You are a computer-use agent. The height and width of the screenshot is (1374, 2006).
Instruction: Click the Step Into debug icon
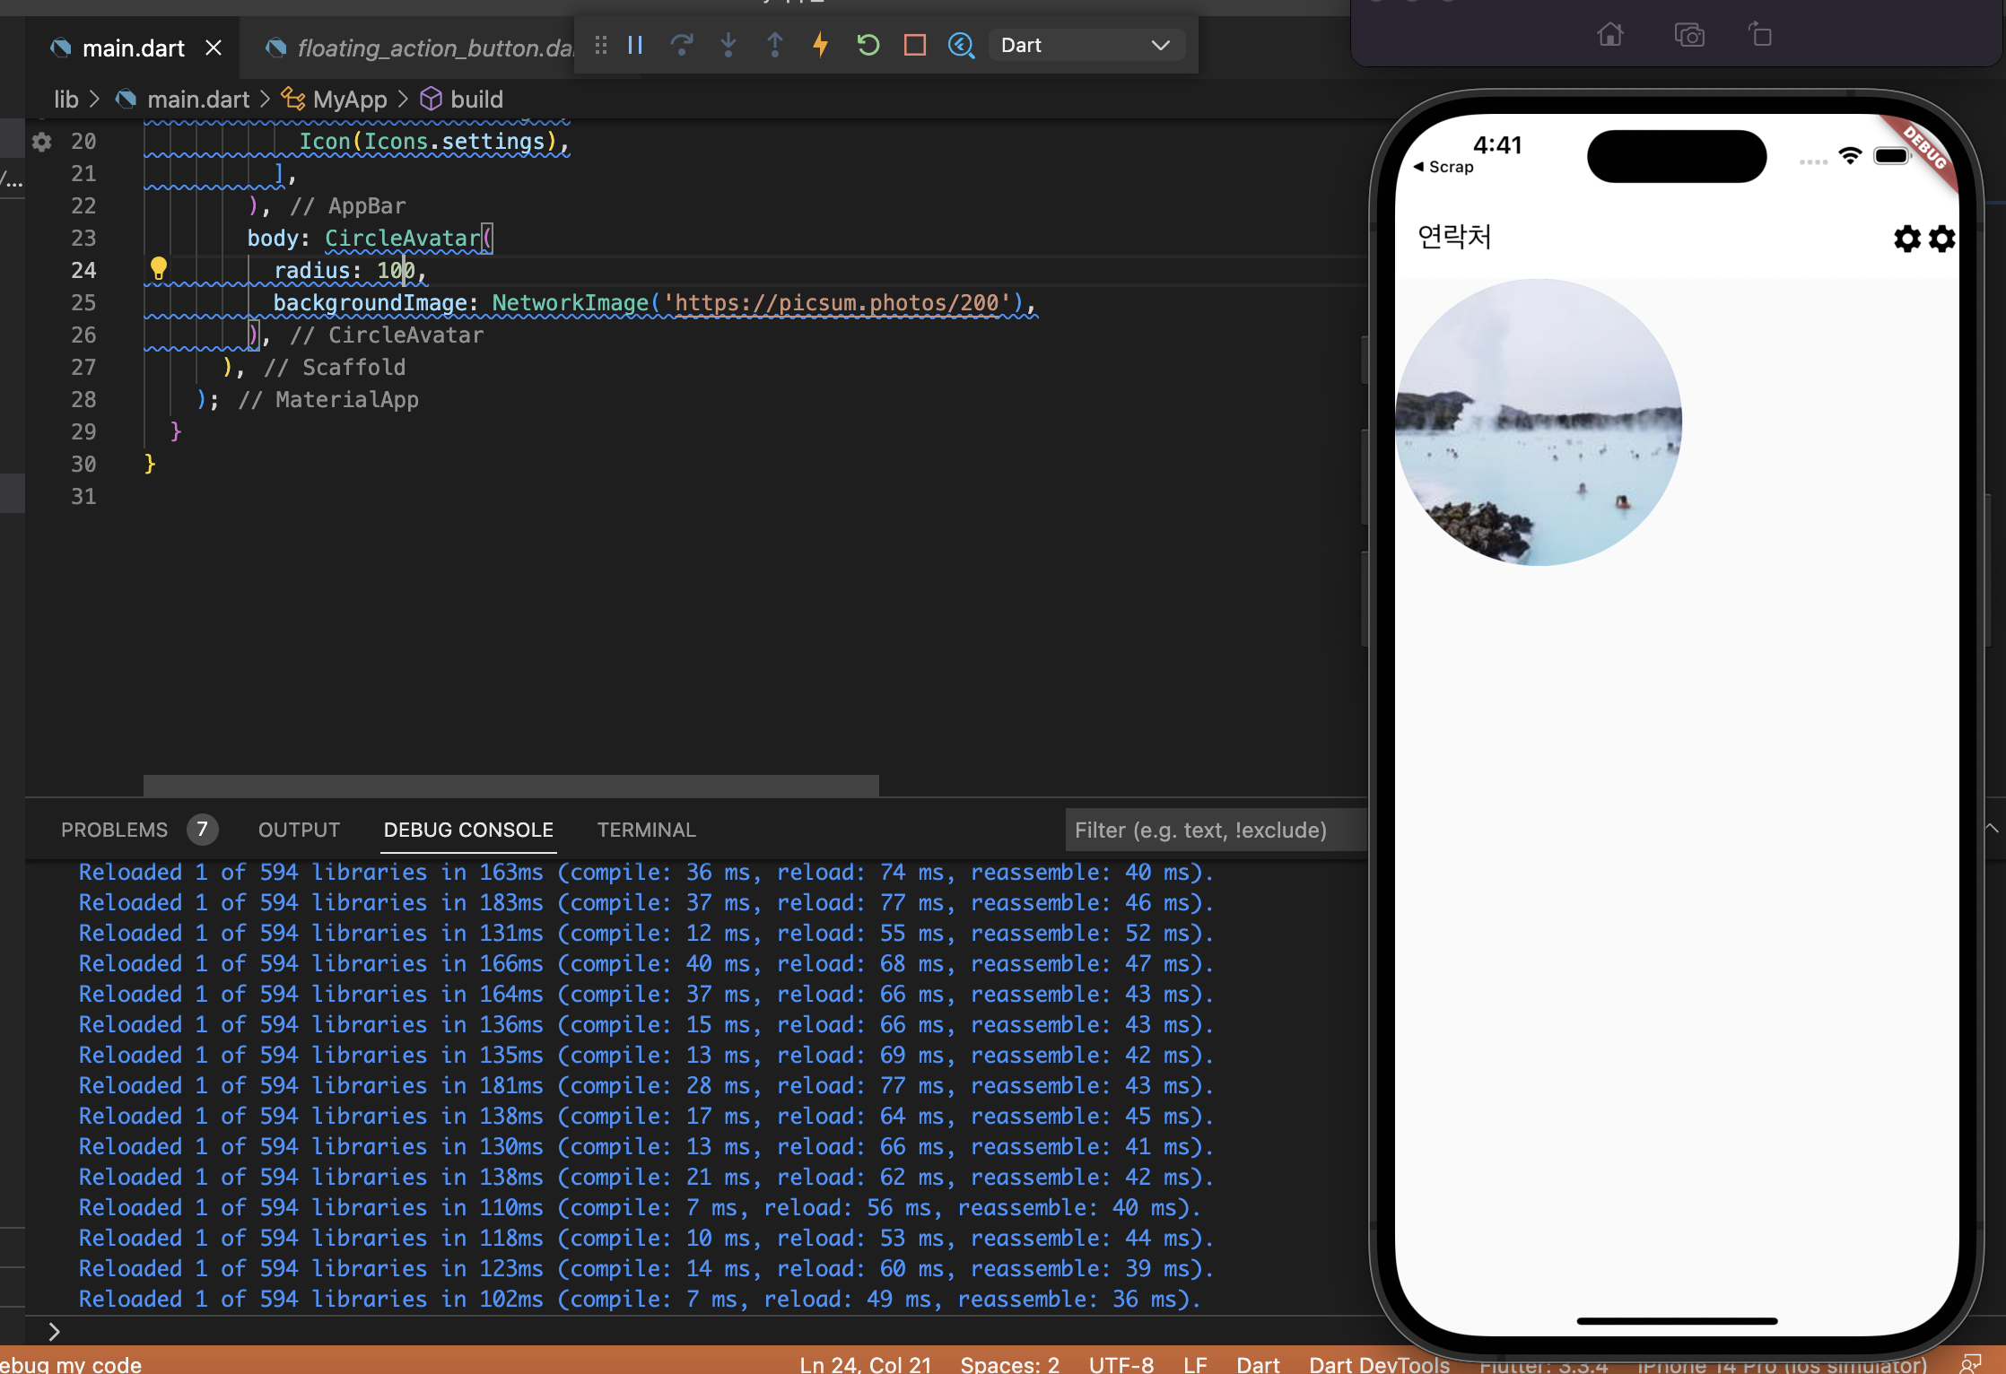point(728,45)
